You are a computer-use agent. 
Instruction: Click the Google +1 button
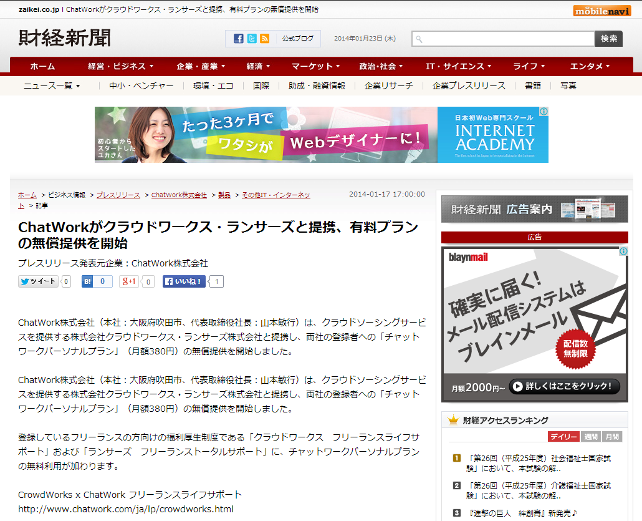tap(128, 281)
